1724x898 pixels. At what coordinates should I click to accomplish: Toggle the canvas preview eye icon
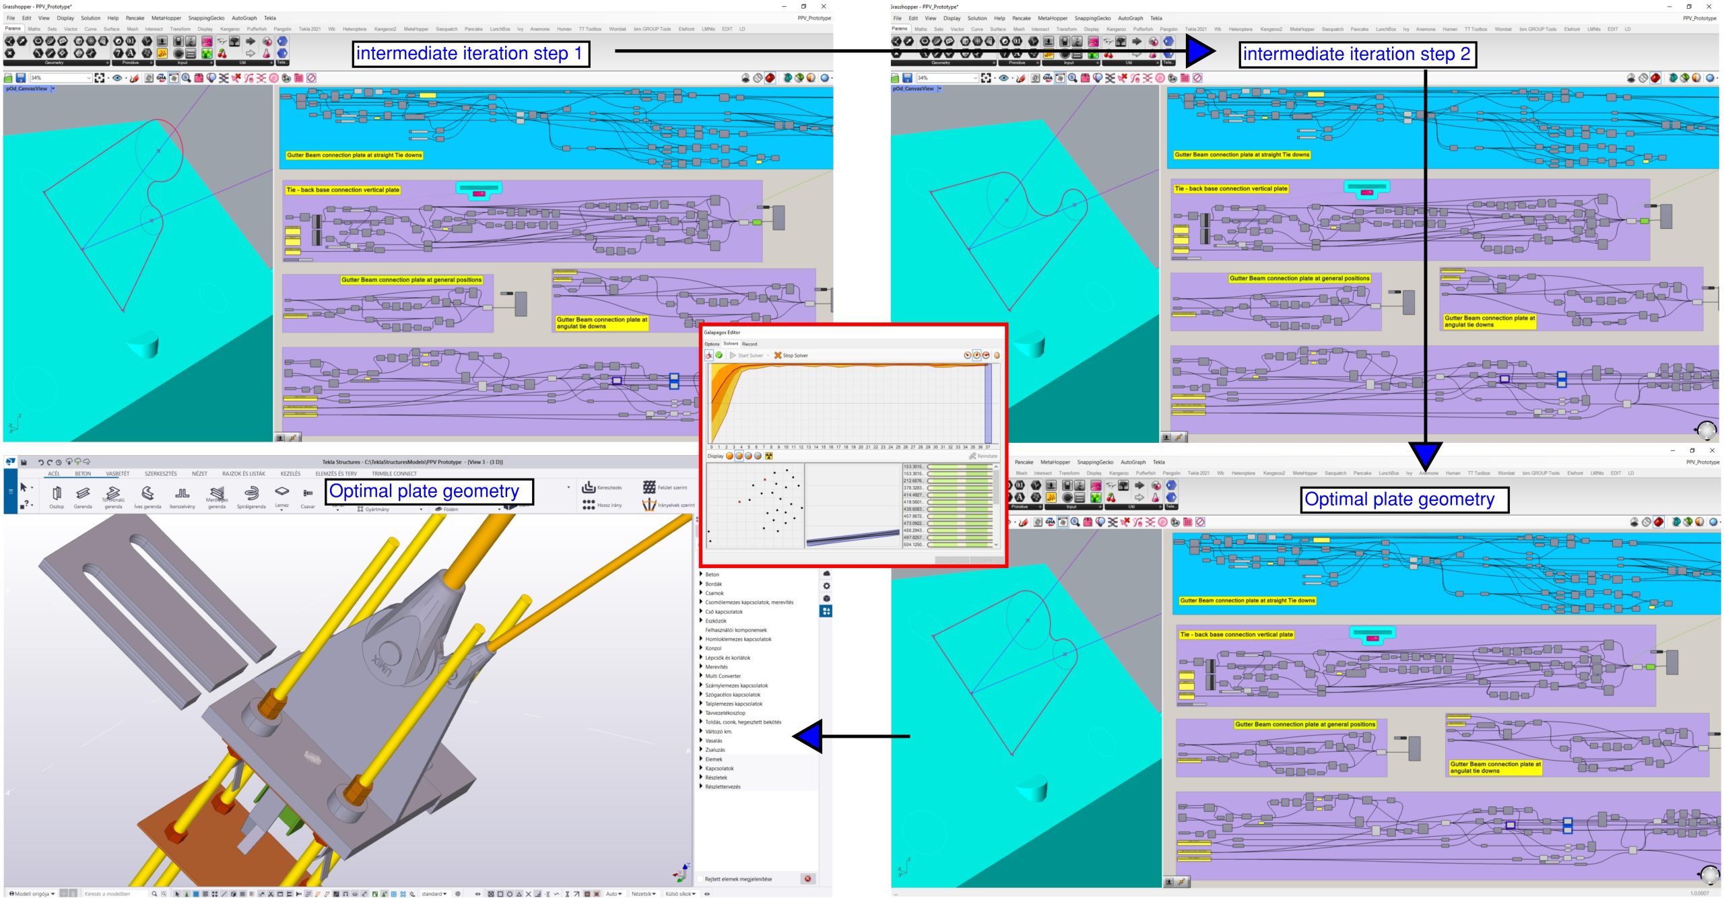pos(117,78)
